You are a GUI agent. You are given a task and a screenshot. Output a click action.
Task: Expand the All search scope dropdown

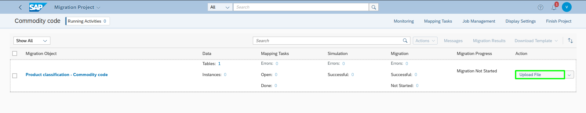[220, 7]
